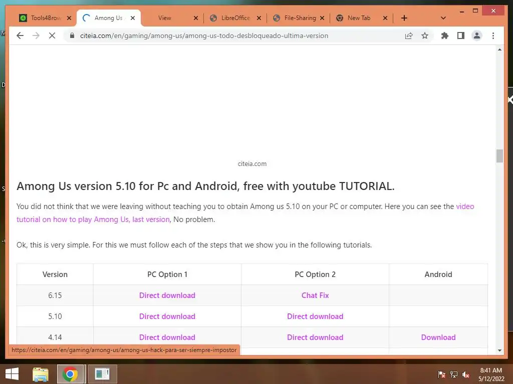
Task: Click the citeia.com caption text
Action: pyautogui.click(x=252, y=163)
